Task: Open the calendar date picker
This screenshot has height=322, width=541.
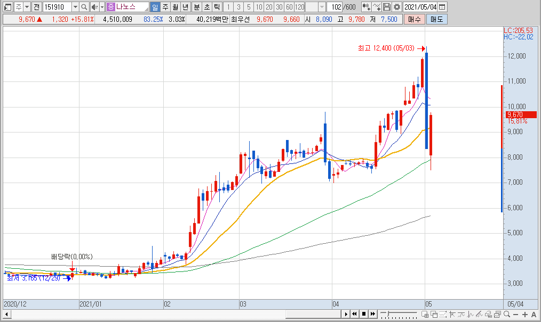Action: click(442, 7)
